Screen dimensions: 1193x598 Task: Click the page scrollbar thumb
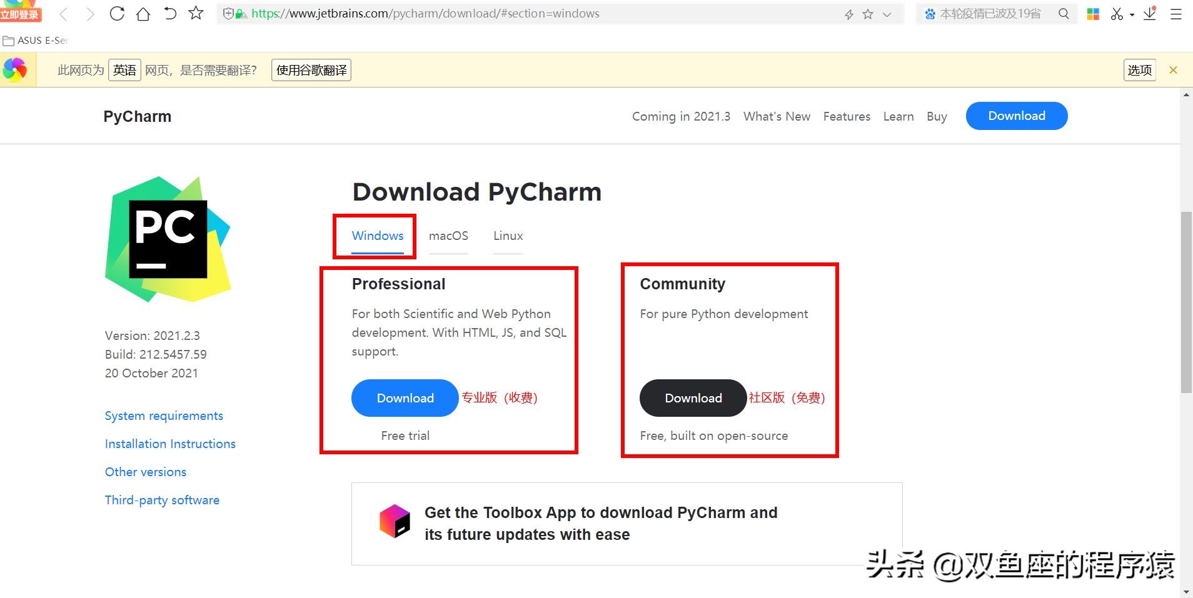(x=1186, y=302)
